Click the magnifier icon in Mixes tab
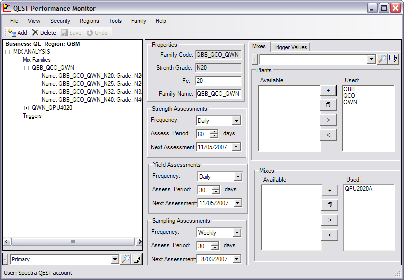 point(382,59)
